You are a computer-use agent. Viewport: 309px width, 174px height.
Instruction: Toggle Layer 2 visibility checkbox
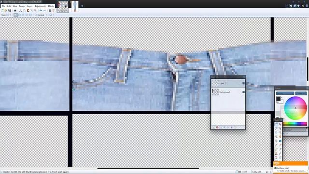243,83
